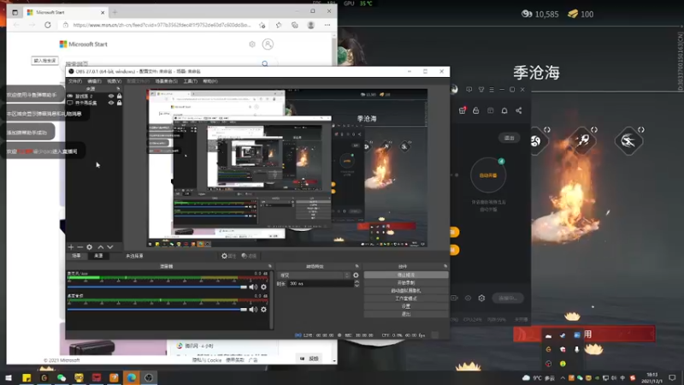Add a new source with the plus icon
The width and height of the screenshot is (684, 385).
tap(71, 247)
